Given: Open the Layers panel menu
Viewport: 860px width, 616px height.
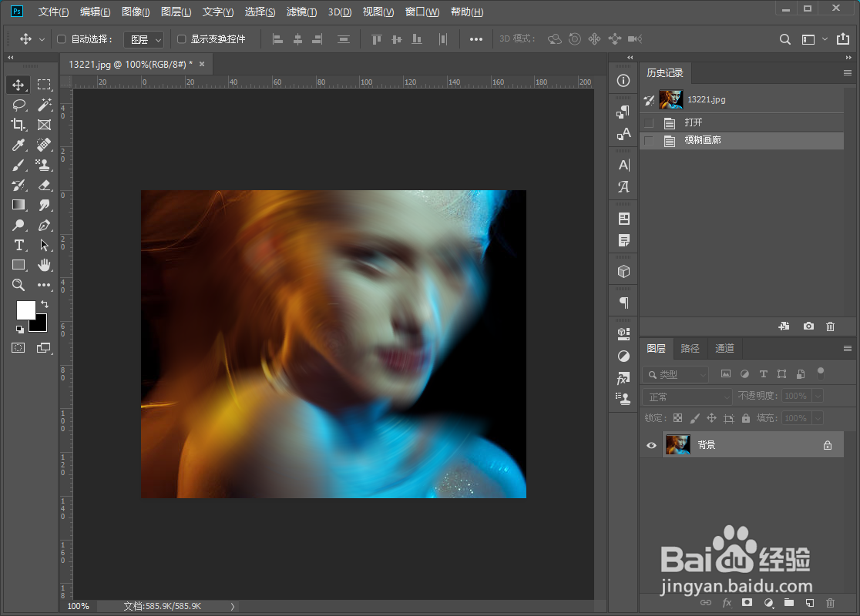Looking at the screenshot, I should coord(848,349).
